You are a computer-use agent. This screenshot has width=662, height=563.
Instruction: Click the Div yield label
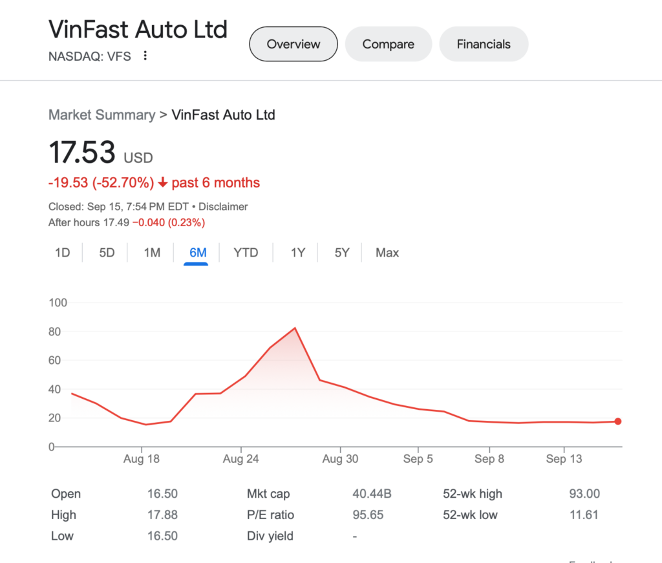[270, 536]
